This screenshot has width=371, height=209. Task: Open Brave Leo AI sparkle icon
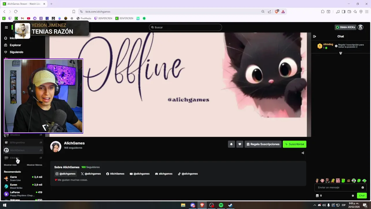coord(355,12)
